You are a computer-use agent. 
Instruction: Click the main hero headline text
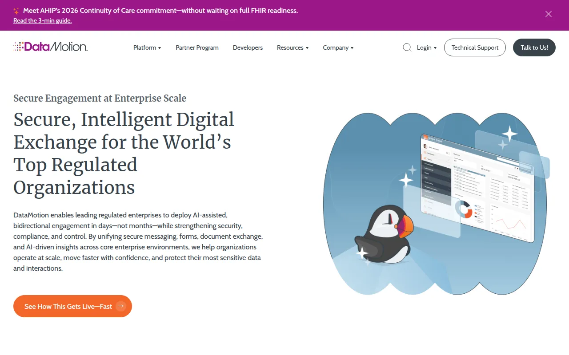[124, 154]
